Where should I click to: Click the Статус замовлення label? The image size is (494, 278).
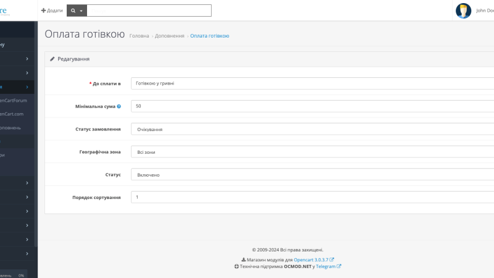pos(98,129)
